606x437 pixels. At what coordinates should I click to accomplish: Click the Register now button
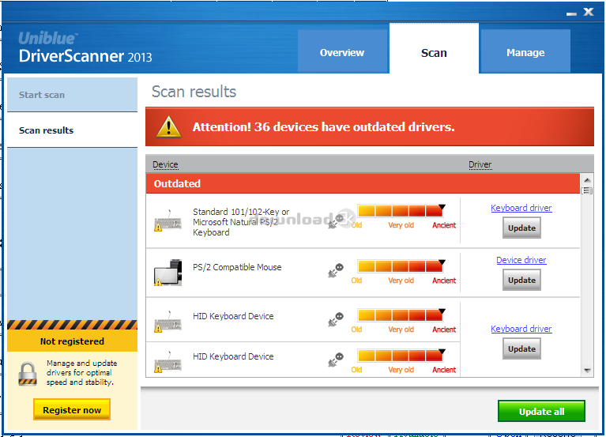pos(72,410)
